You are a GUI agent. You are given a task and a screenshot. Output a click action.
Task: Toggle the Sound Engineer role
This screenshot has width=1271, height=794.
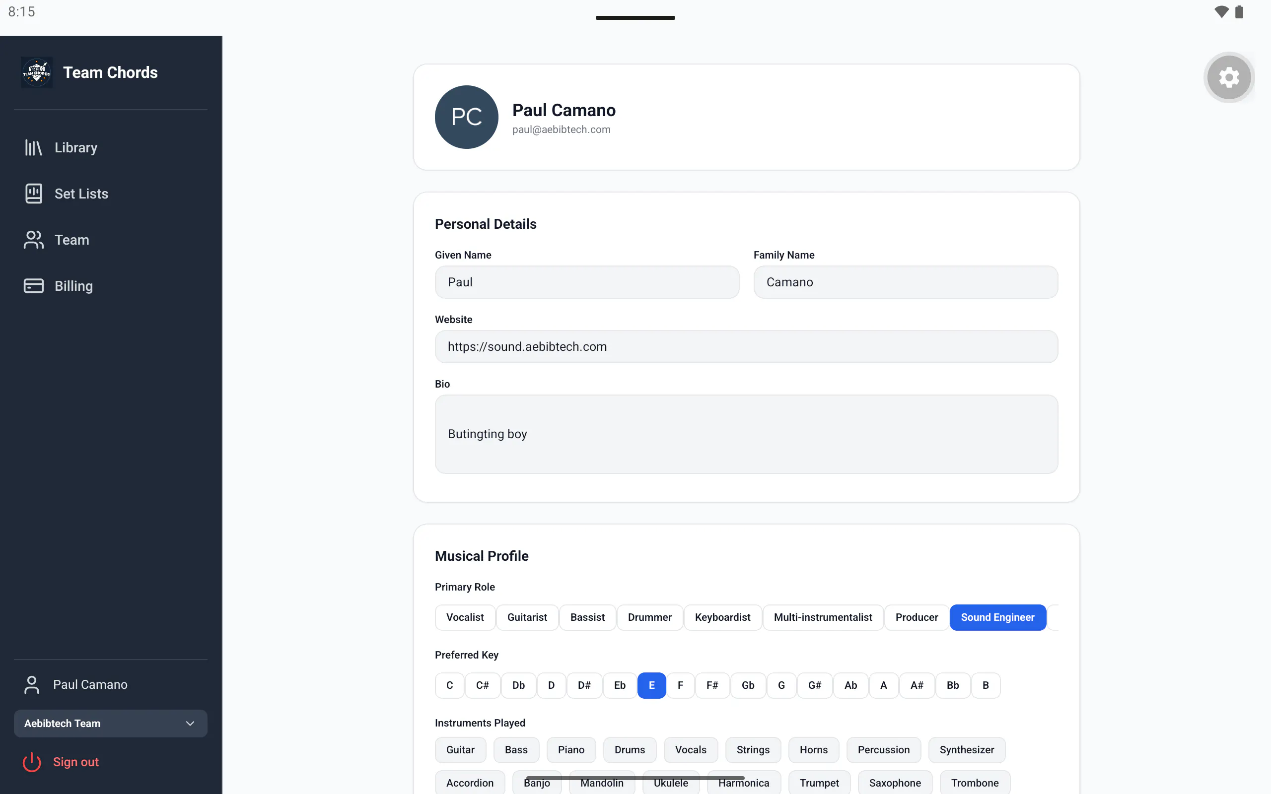click(x=997, y=617)
